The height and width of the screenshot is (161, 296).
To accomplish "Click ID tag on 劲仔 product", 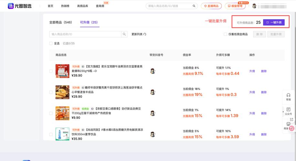I will (x=92, y=109).
